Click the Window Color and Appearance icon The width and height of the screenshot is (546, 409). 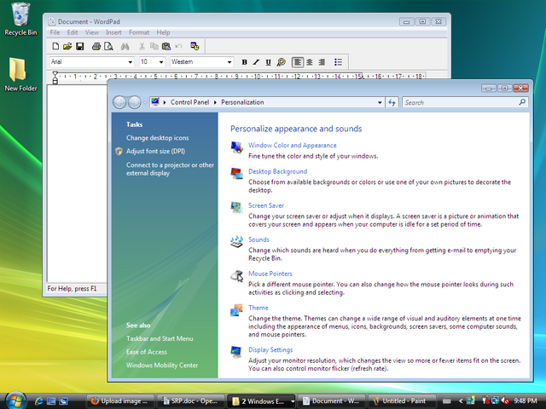(x=237, y=147)
